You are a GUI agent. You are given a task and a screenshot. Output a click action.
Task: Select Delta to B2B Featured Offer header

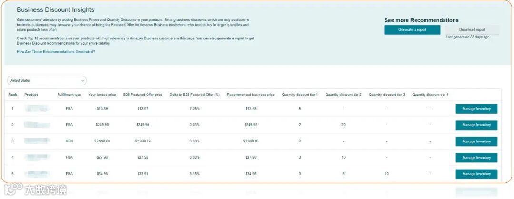[195, 95]
